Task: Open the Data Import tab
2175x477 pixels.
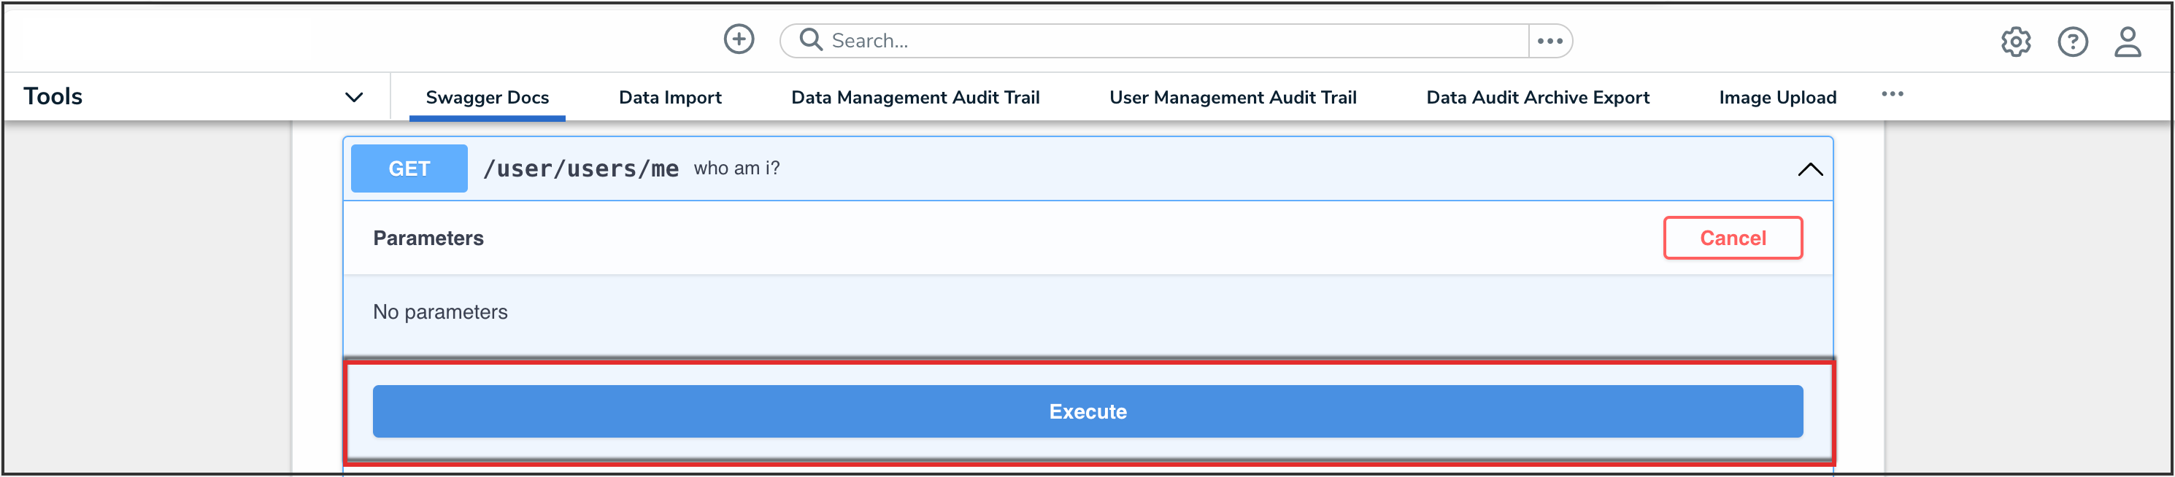Action: click(669, 97)
